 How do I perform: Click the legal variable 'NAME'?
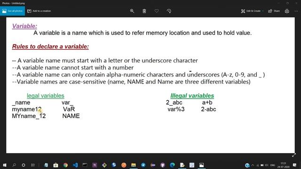71,116
